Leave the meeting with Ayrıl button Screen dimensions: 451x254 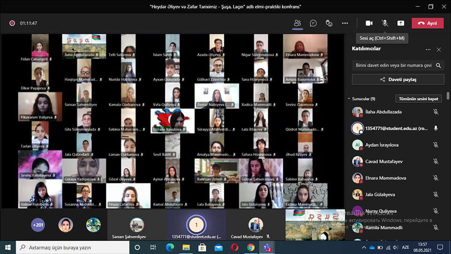pyautogui.click(x=428, y=23)
